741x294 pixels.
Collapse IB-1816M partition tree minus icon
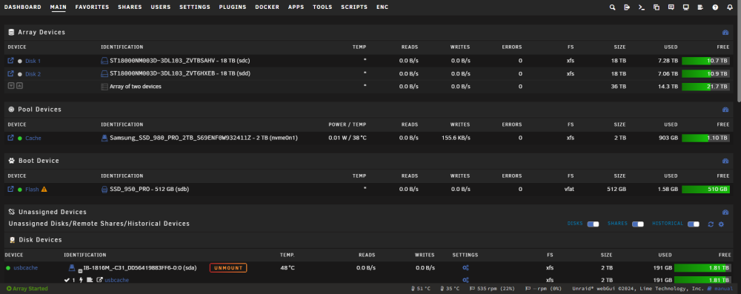[x=80, y=270]
